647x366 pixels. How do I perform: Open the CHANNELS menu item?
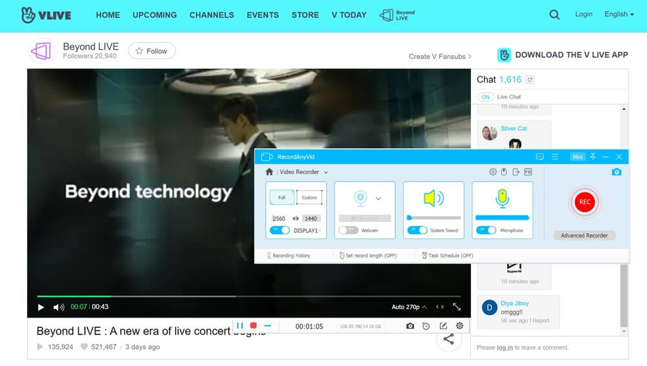point(212,15)
